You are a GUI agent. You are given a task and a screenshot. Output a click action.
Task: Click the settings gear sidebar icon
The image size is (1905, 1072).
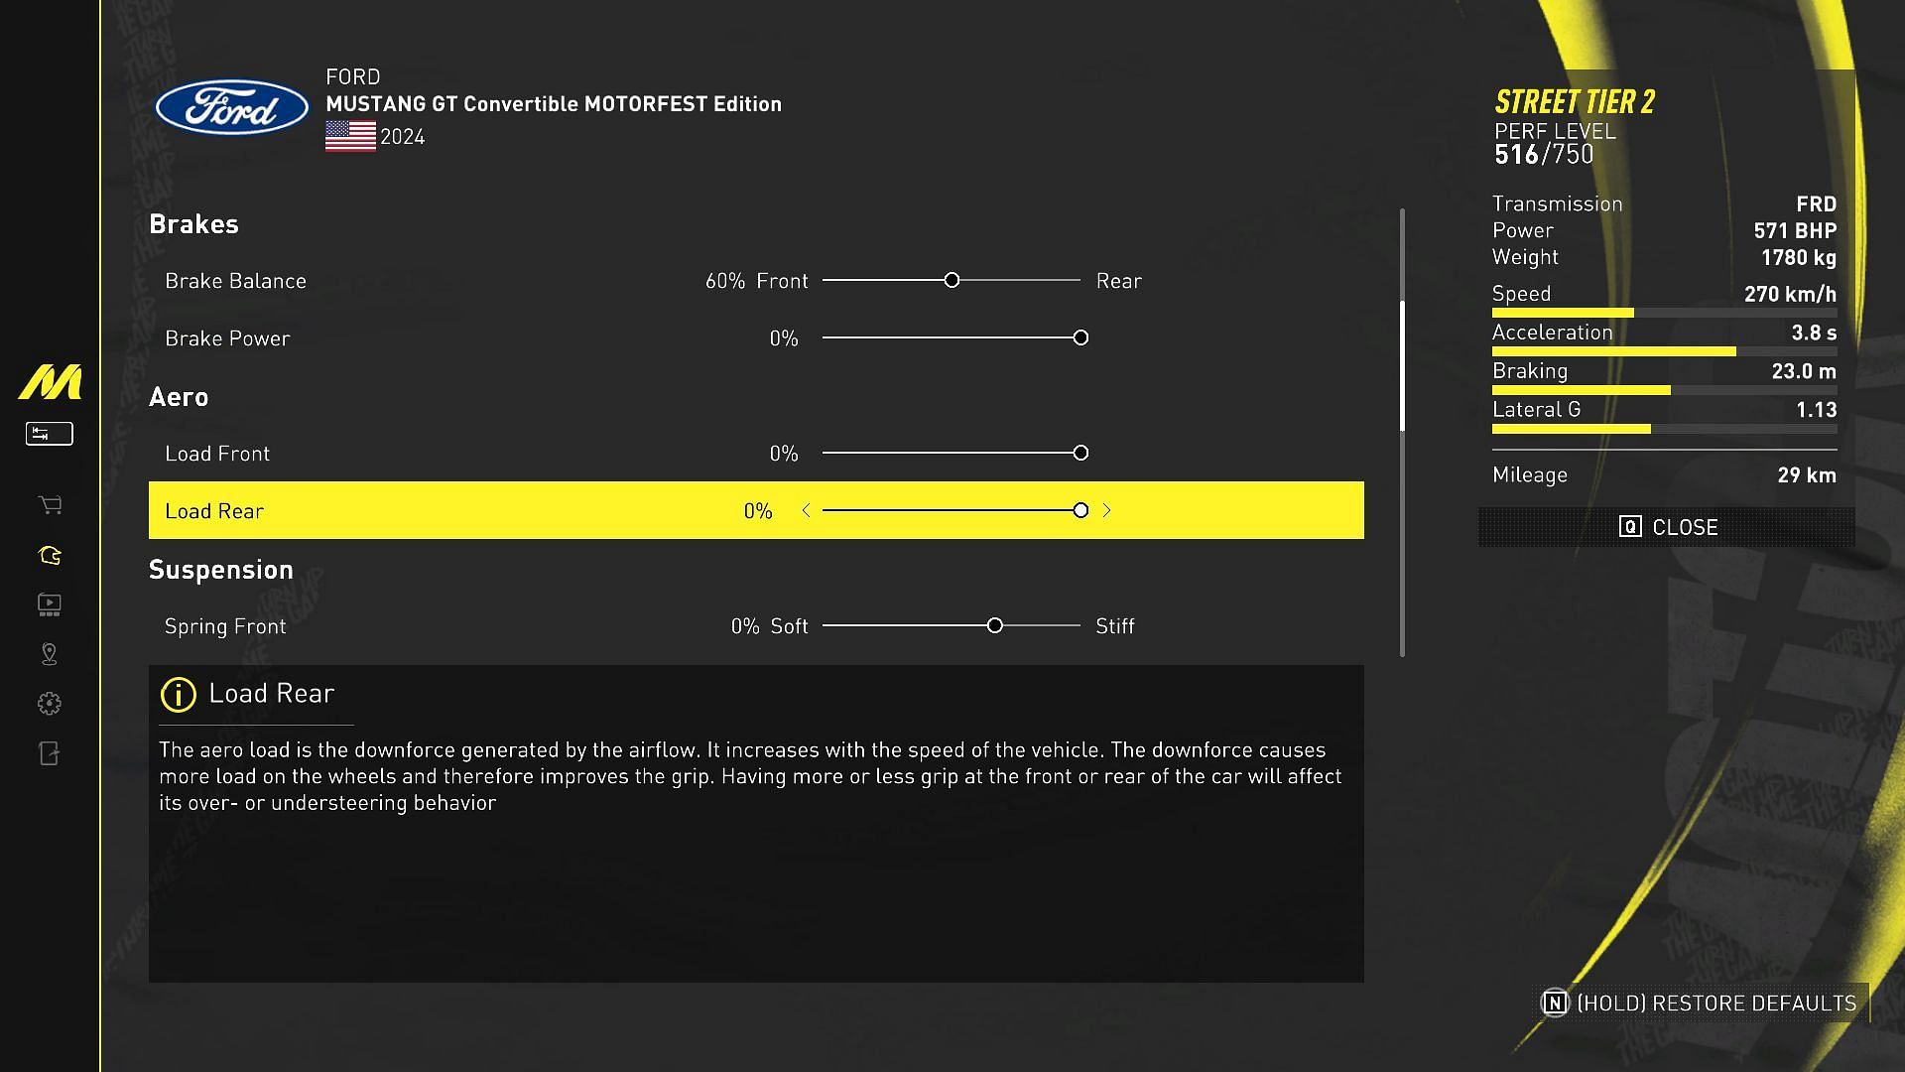(49, 703)
